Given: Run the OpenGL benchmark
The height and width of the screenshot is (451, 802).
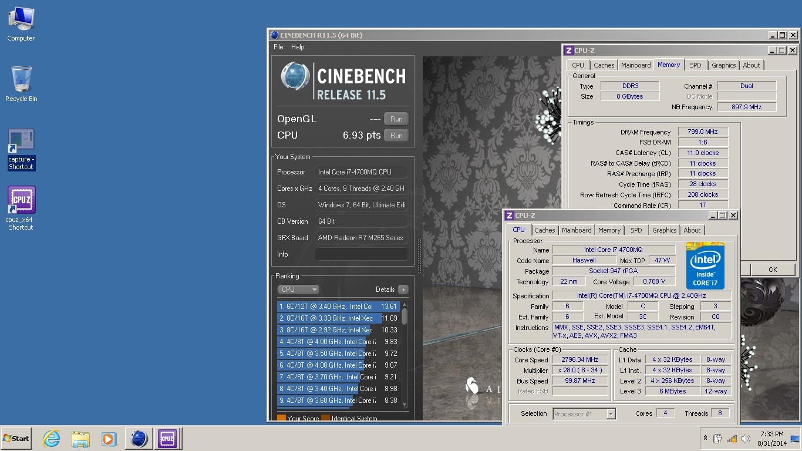Looking at the screenshot, I should [x=396, y=119].
